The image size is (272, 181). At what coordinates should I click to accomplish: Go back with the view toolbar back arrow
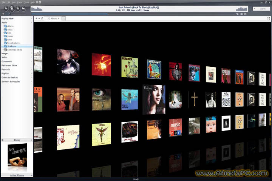coord(36,18)
